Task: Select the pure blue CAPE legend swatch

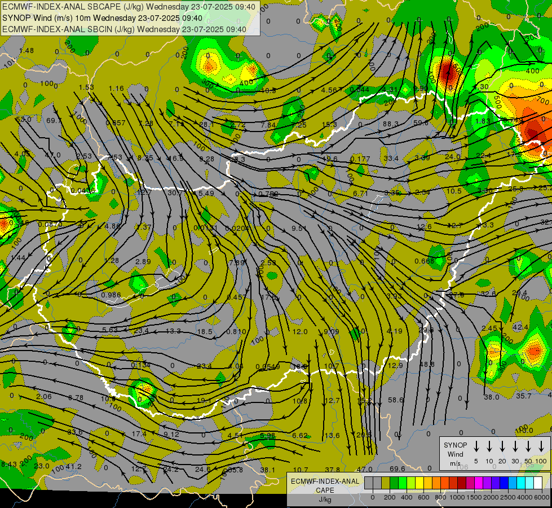Action: (x=504, y=483)
